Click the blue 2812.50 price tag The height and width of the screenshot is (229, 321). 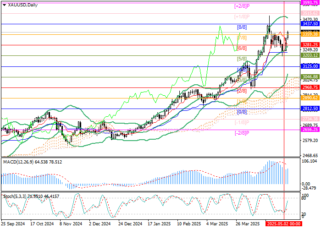click(x=310, y=109)
